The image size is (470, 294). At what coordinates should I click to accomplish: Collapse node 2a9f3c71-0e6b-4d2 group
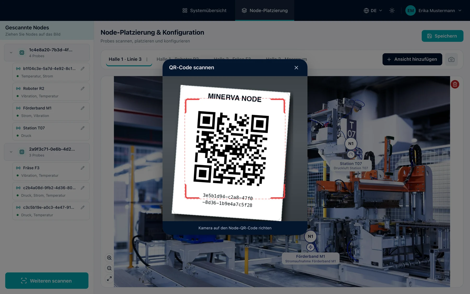pyautogui.click(x=11, y=152)
